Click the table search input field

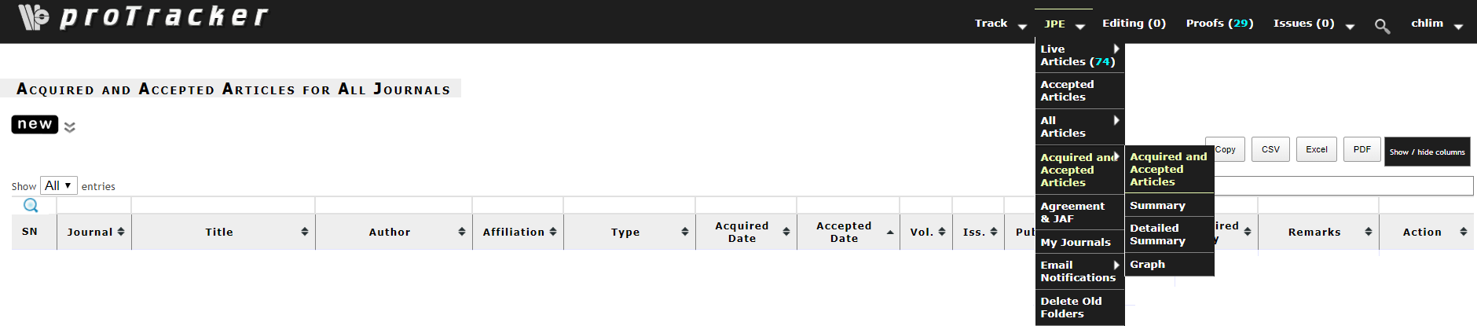1343,185
